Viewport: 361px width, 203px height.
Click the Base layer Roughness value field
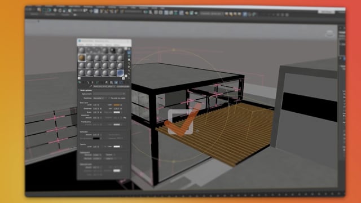(x=95, y=109)
